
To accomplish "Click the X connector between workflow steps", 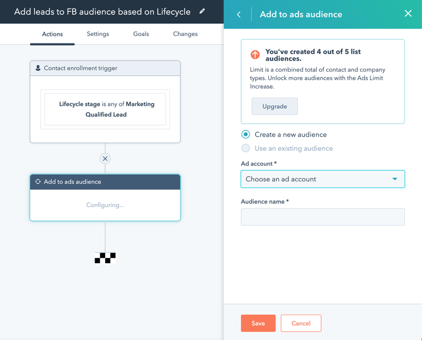I will point(105,159).
